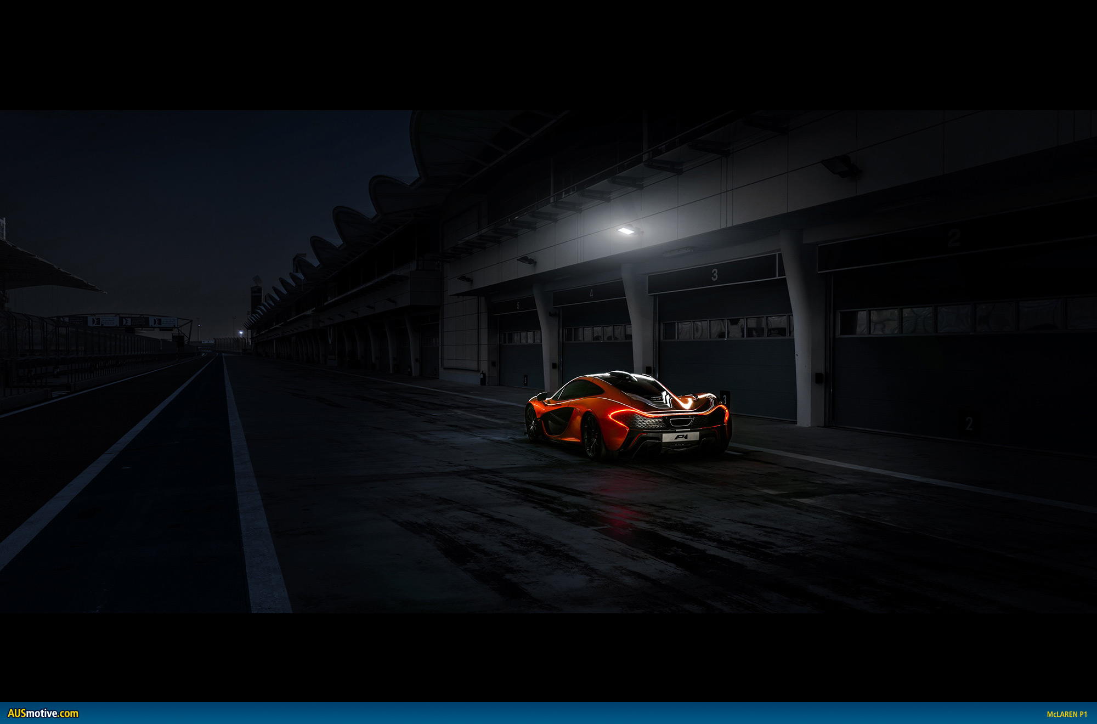The height and width of the screenshot is (724, 1097).
Task: Click the garage number 5 sign
Action: tap(518, 306)
